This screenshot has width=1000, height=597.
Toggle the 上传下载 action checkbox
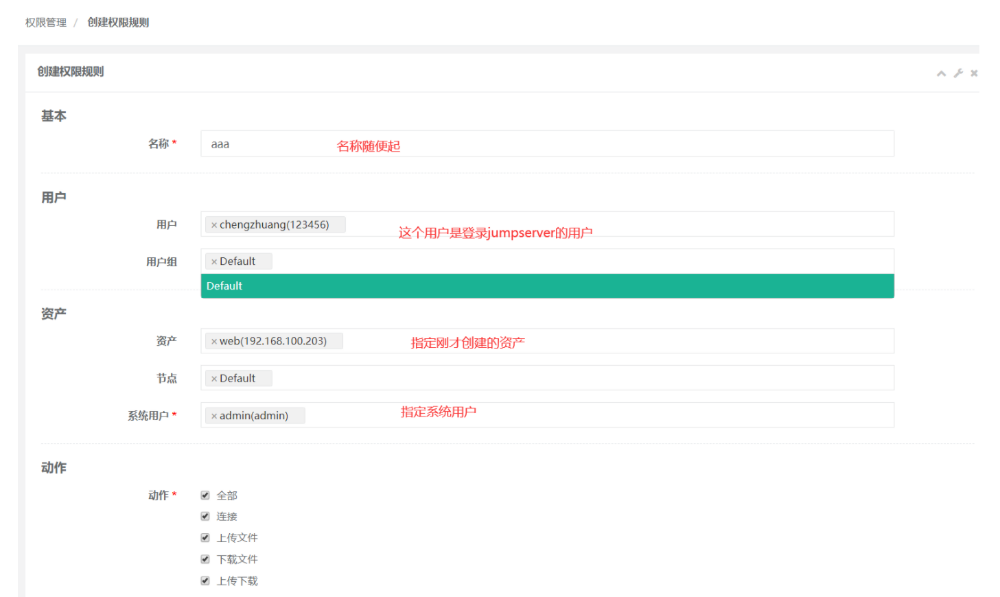(205, 581)
